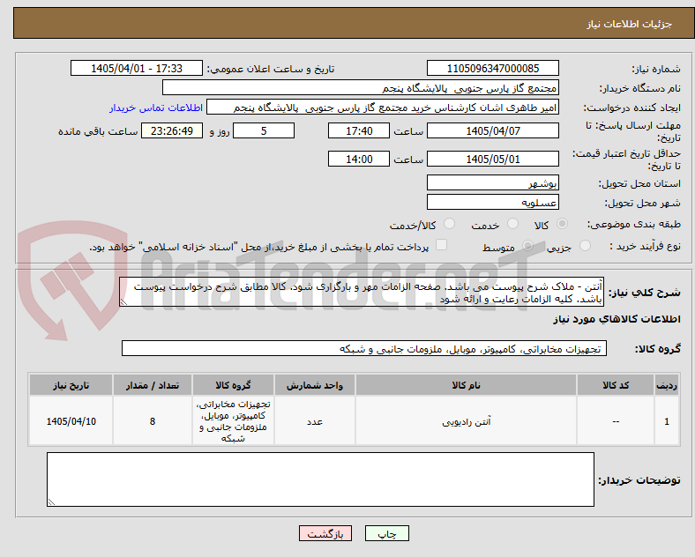This screenshot has width=695, height=557.
Task: Click the buyer notes textarea
Action: (x=320, y=479)
